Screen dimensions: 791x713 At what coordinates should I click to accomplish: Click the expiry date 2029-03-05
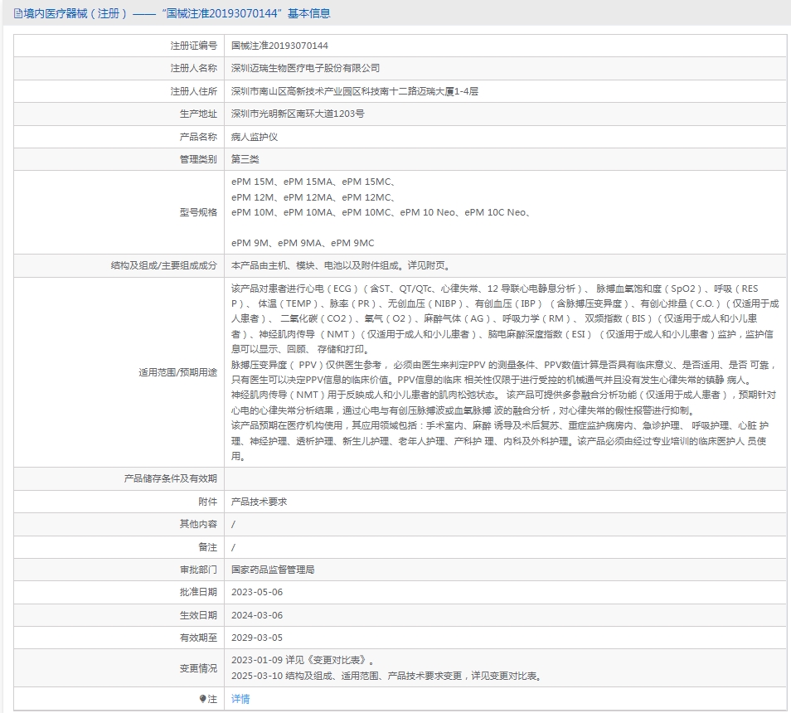pos(257,638)
